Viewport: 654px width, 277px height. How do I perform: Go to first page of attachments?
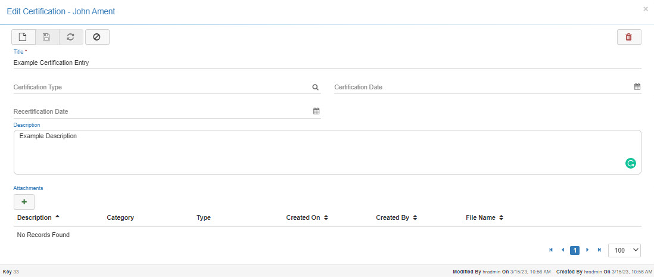pyautogui.click(x=551, y=250)
